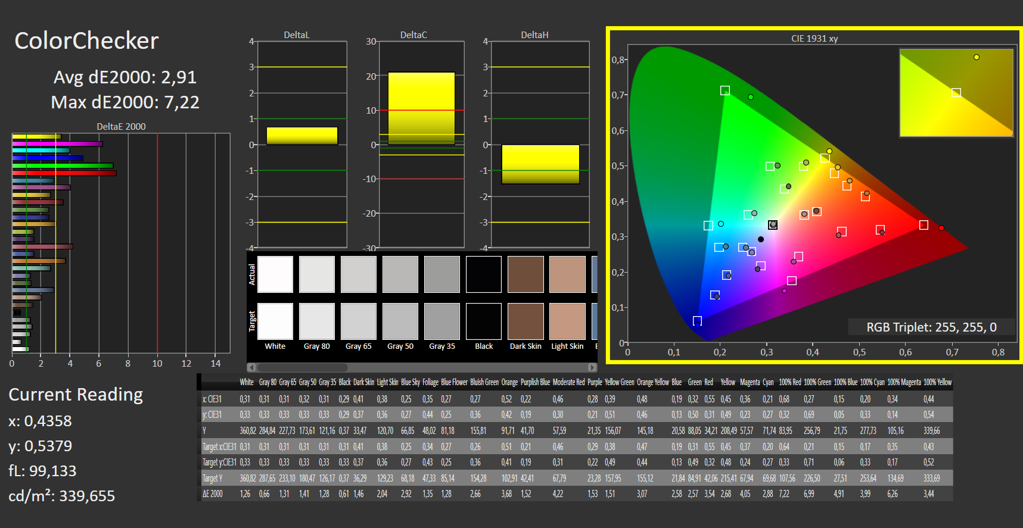Click the x: CIE31 row header
The height and width of the screenshot is (528, 1023).
click(x=212, y=399)
